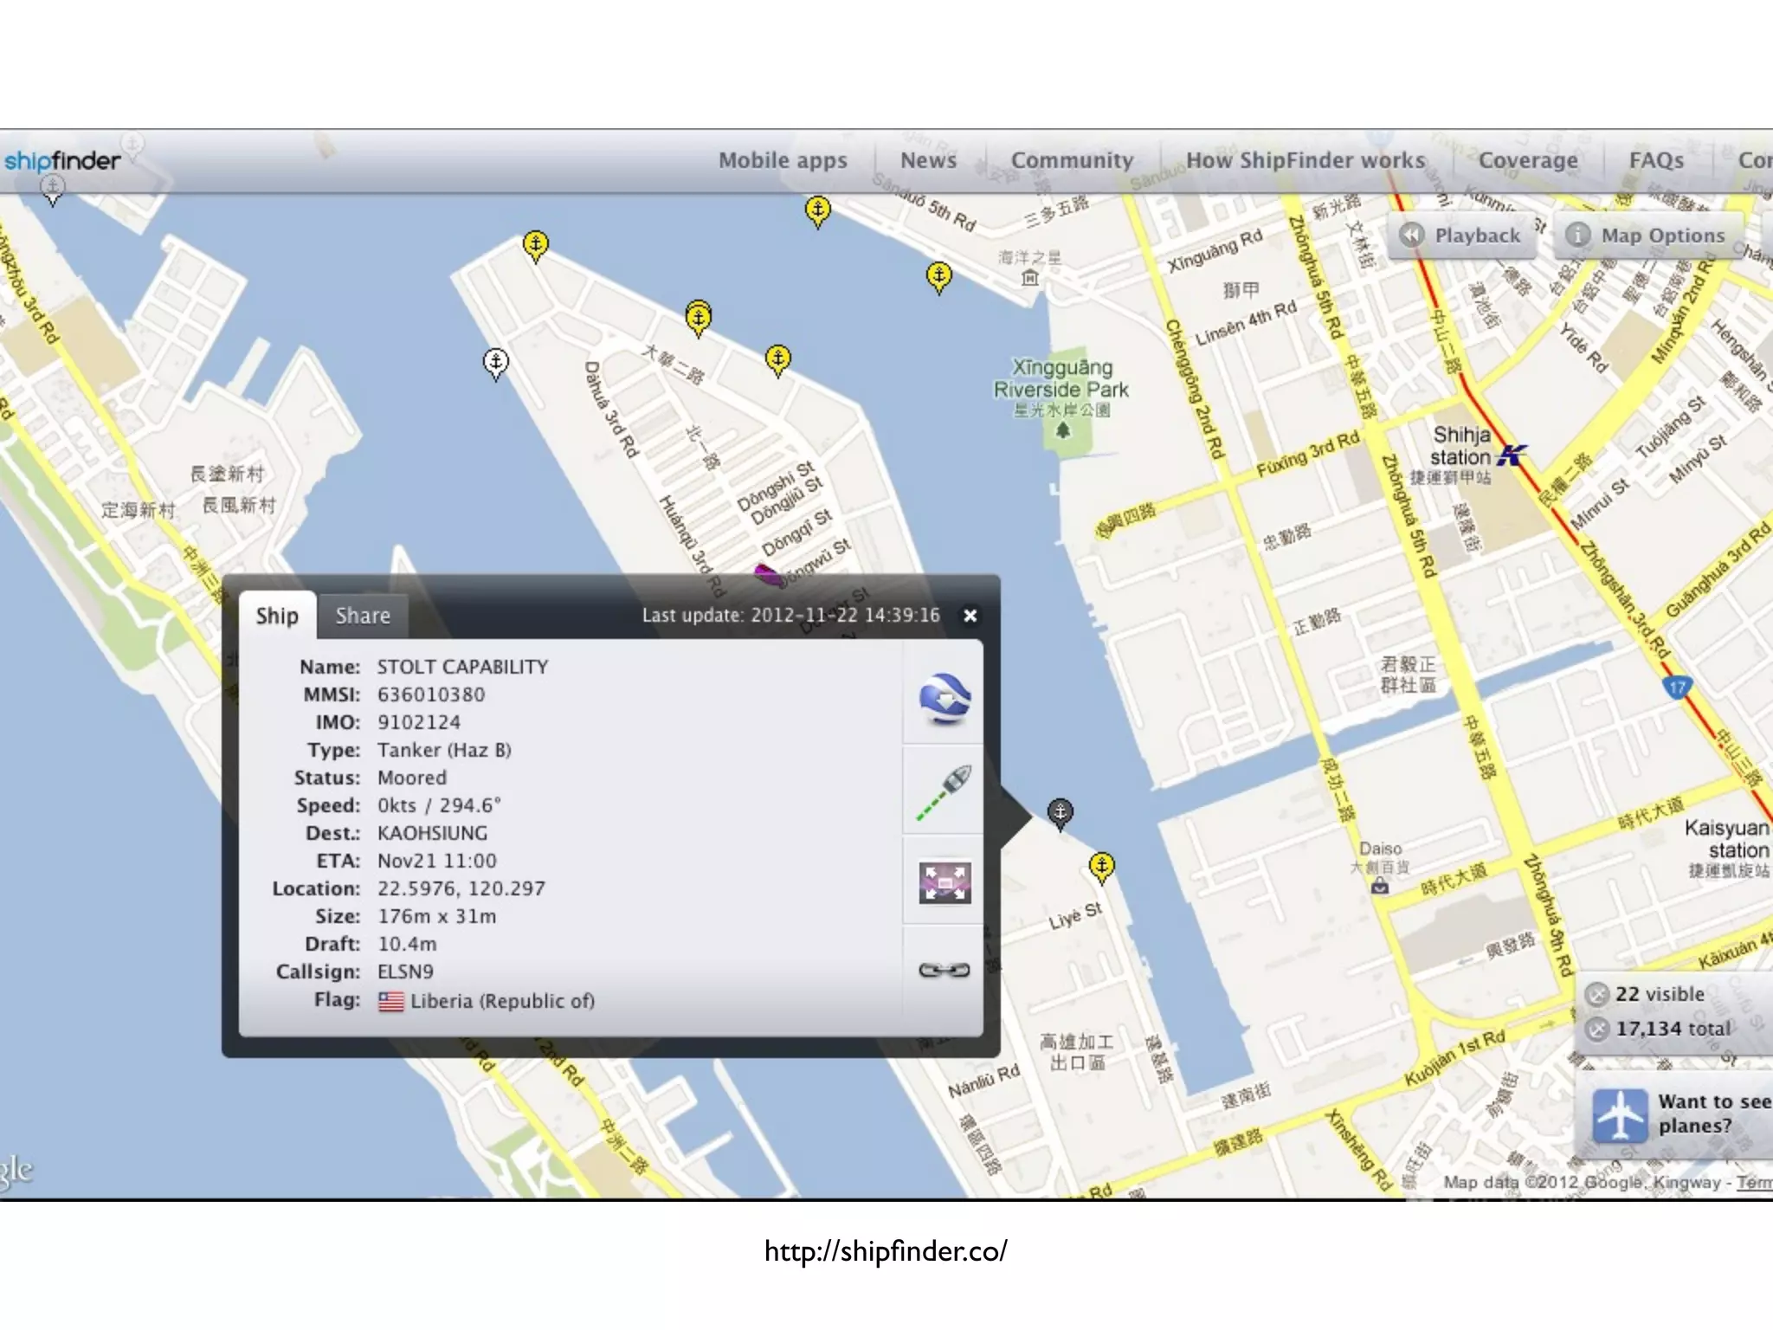Click the white ship marker in harbor
This screenshot has width=1773, height=1330.
point(495,361)
